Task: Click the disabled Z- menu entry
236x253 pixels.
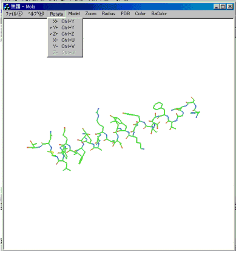Action: click(65, 53)
